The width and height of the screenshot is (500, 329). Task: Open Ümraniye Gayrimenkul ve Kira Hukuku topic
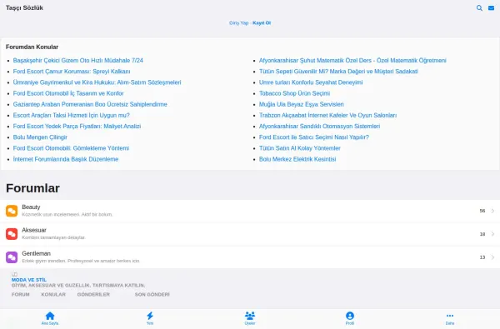(97, 82)
